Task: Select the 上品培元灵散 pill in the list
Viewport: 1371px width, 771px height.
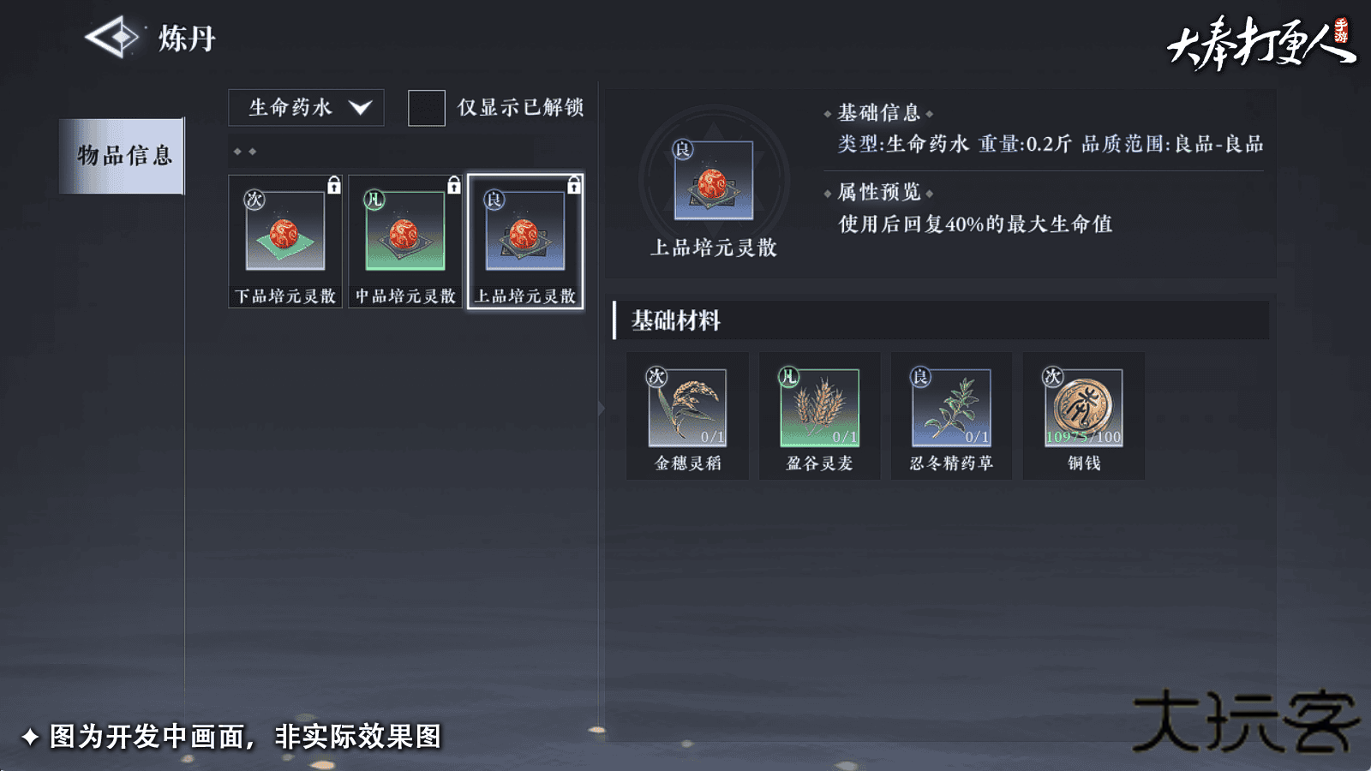Action: 525,241
